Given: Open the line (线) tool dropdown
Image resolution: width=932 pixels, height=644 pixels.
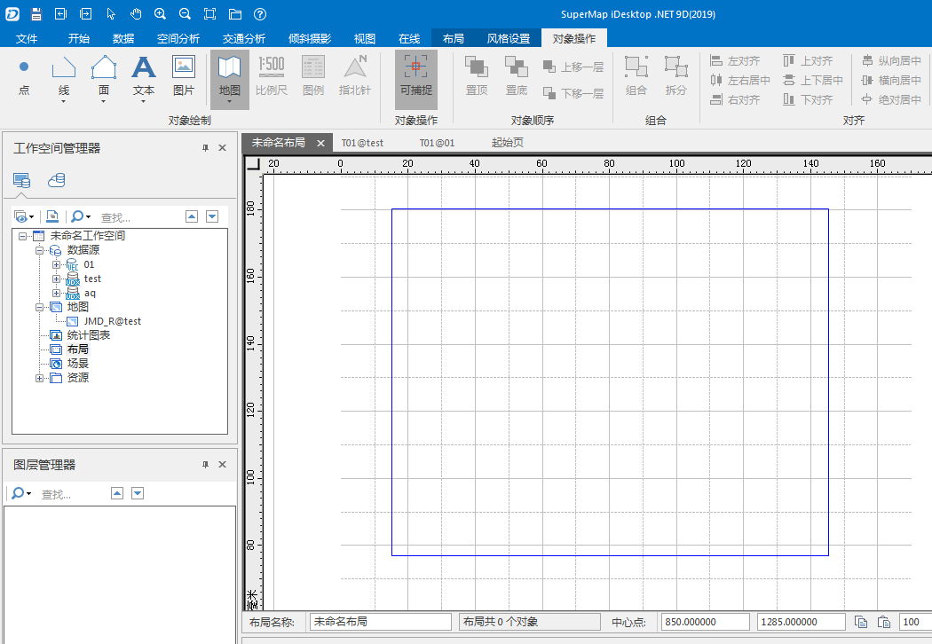Looking at the screenshot, I should [64, 102].
